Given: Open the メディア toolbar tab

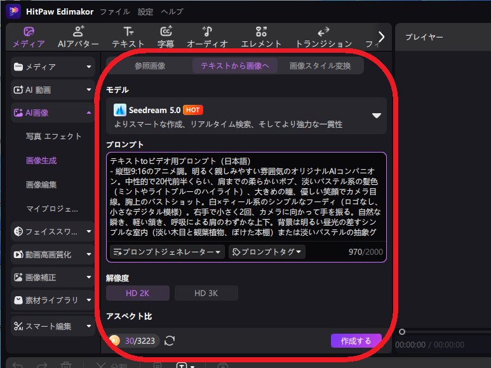Looking at the screenshot, I should click(x=29, y=37).
